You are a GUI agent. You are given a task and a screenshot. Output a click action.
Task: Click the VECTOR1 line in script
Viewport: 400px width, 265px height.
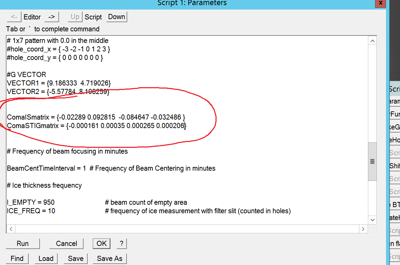[59, 83]
